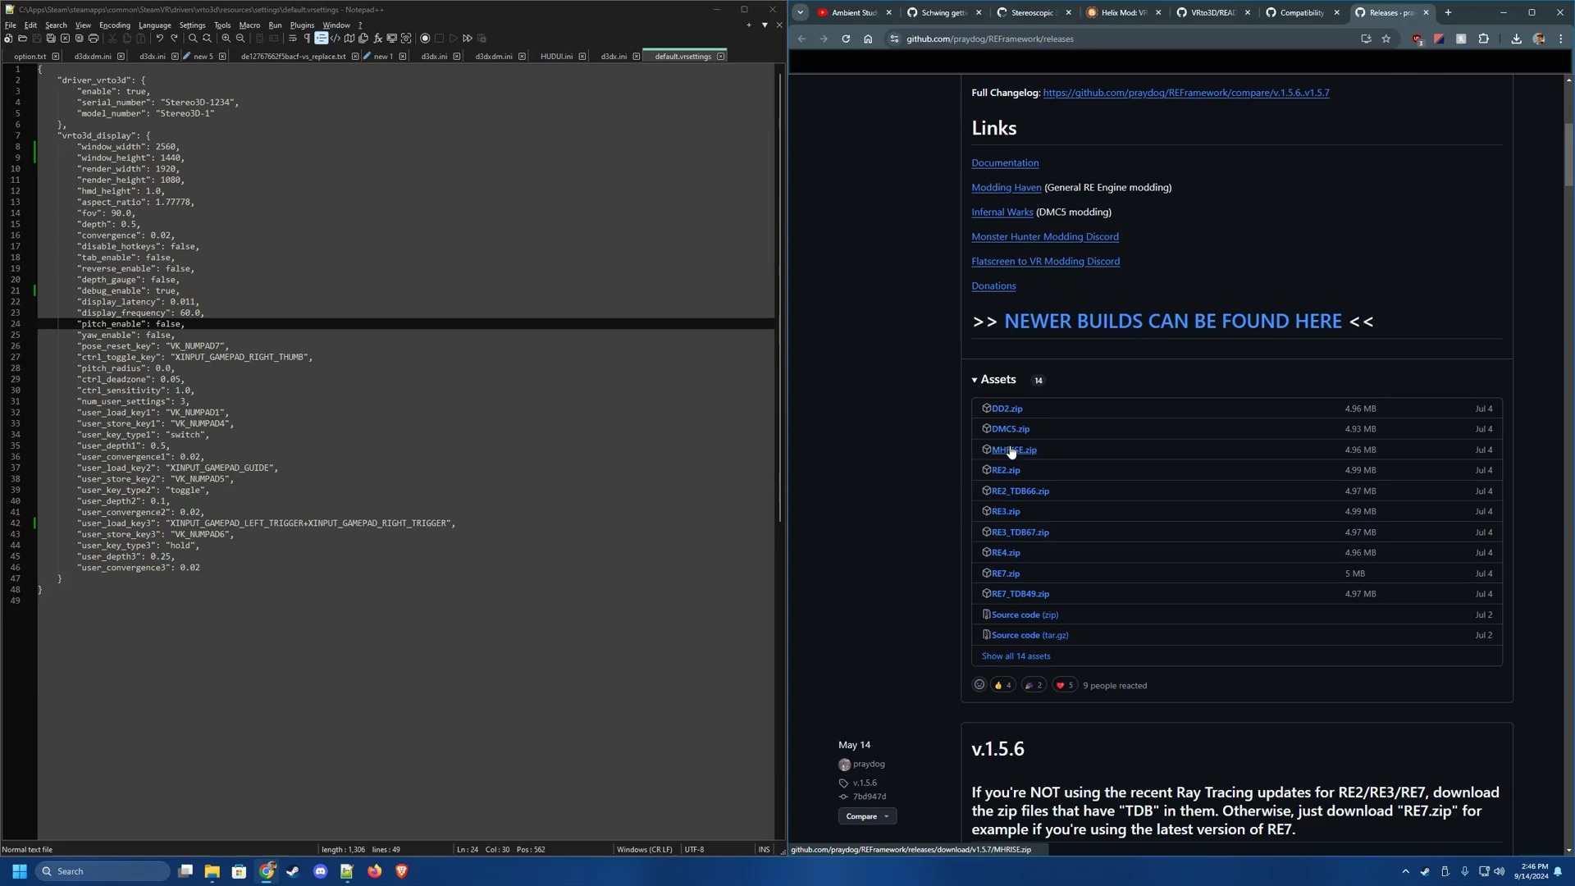
Task: Open the browser Downloads icon
Action: pyautogui.click(x=1516, y=39)
